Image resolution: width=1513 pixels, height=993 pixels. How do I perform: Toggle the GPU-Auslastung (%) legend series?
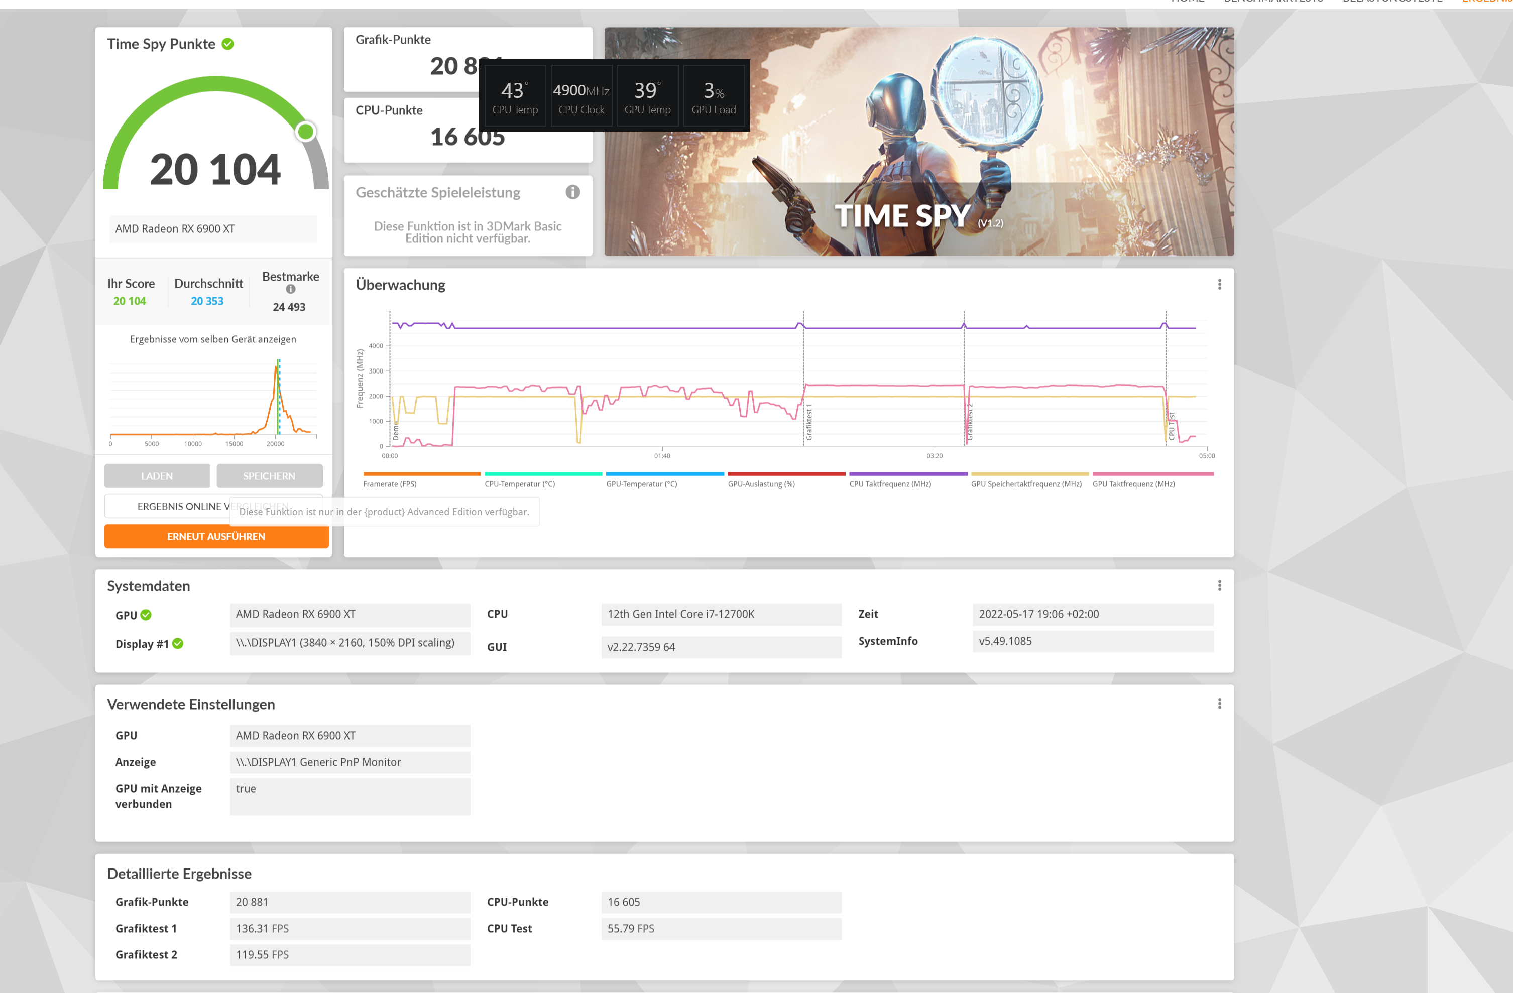[761, 484]
